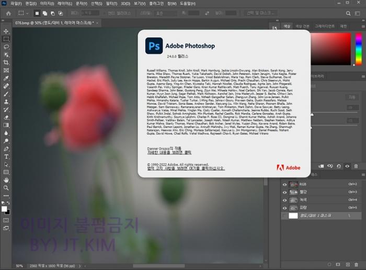Choose Subtract from selection mode
The height and width of the screenshot is (270, 366).
[x=53, y=13]
